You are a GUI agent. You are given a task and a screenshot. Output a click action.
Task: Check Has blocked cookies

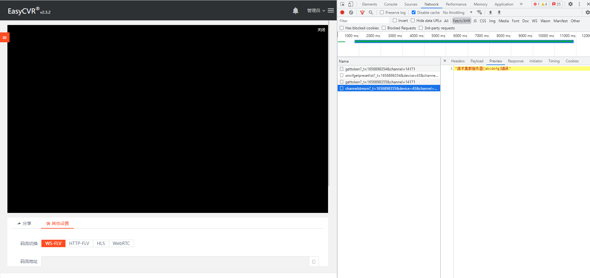(x=342, y=28)
